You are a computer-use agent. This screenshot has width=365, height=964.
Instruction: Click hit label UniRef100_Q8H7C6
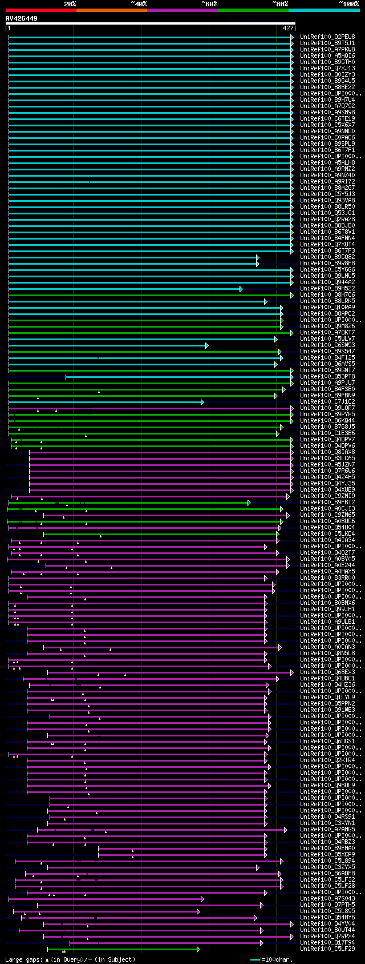[x=327, y=294]
